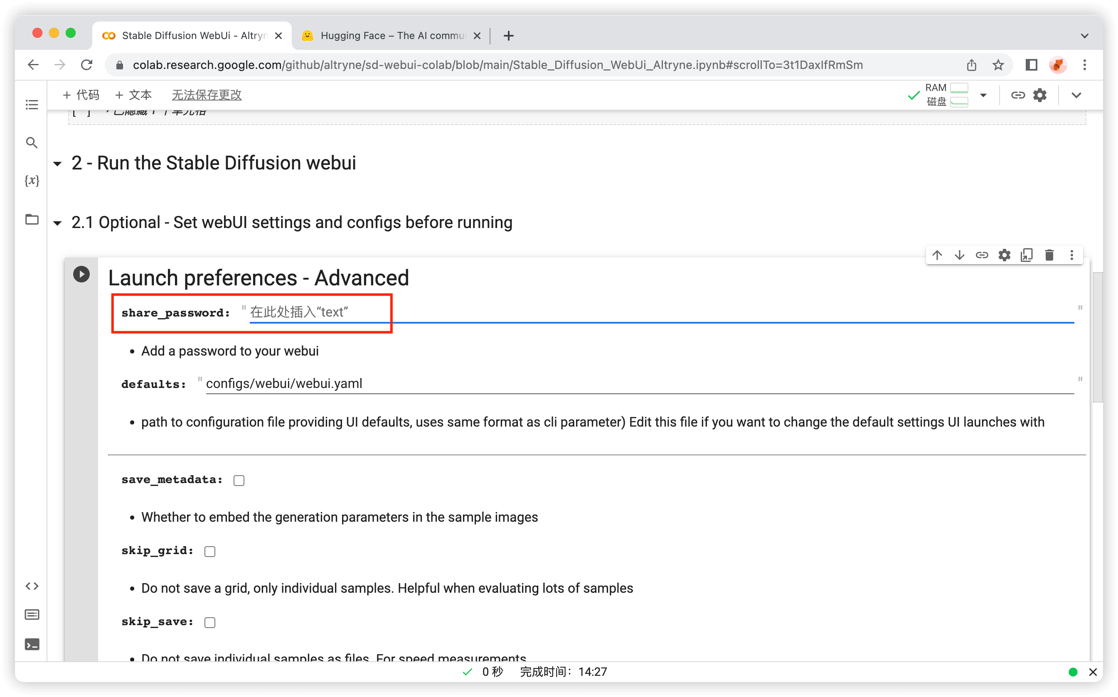The image size is (1118, 697).
Task: Click the green connection status dot
Action: click(x=1072, y=672)
